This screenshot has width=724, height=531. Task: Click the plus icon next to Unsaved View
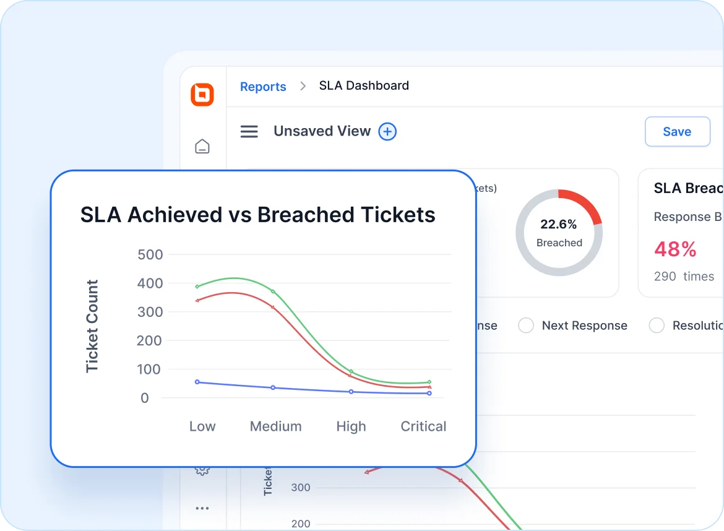pos(387,131)
